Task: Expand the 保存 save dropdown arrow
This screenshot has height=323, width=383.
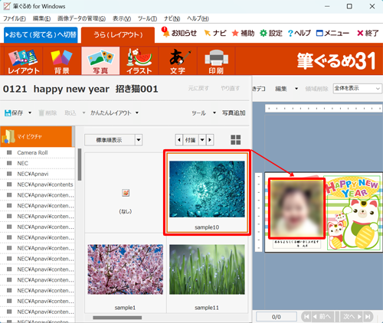Action: click(30, 113)
